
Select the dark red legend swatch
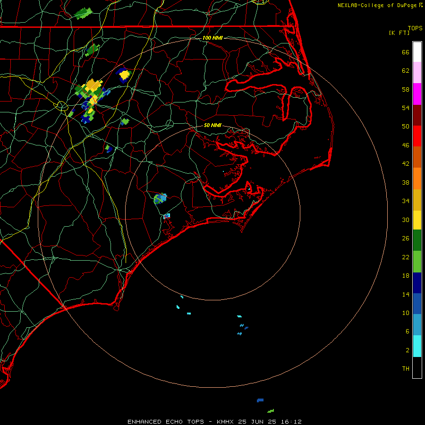(417, 115)
